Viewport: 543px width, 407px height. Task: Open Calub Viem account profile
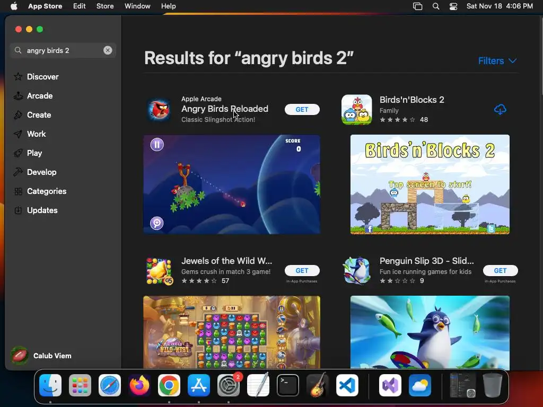point(41,356)
